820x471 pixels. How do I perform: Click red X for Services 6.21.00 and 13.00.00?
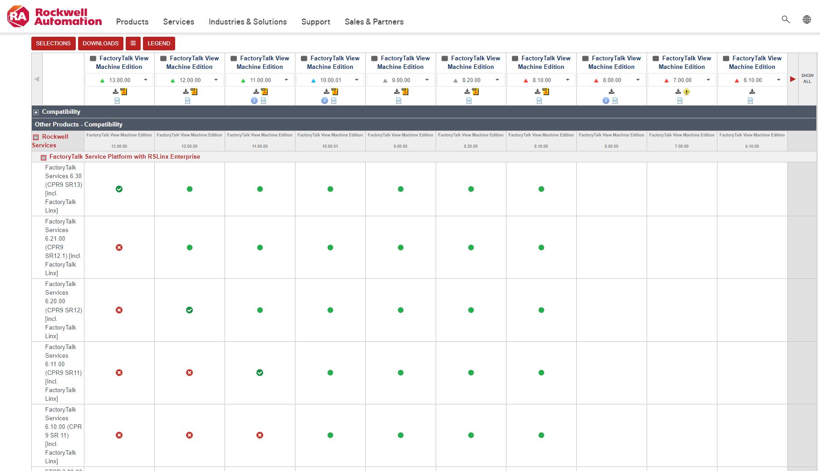[x=119, y=248]
